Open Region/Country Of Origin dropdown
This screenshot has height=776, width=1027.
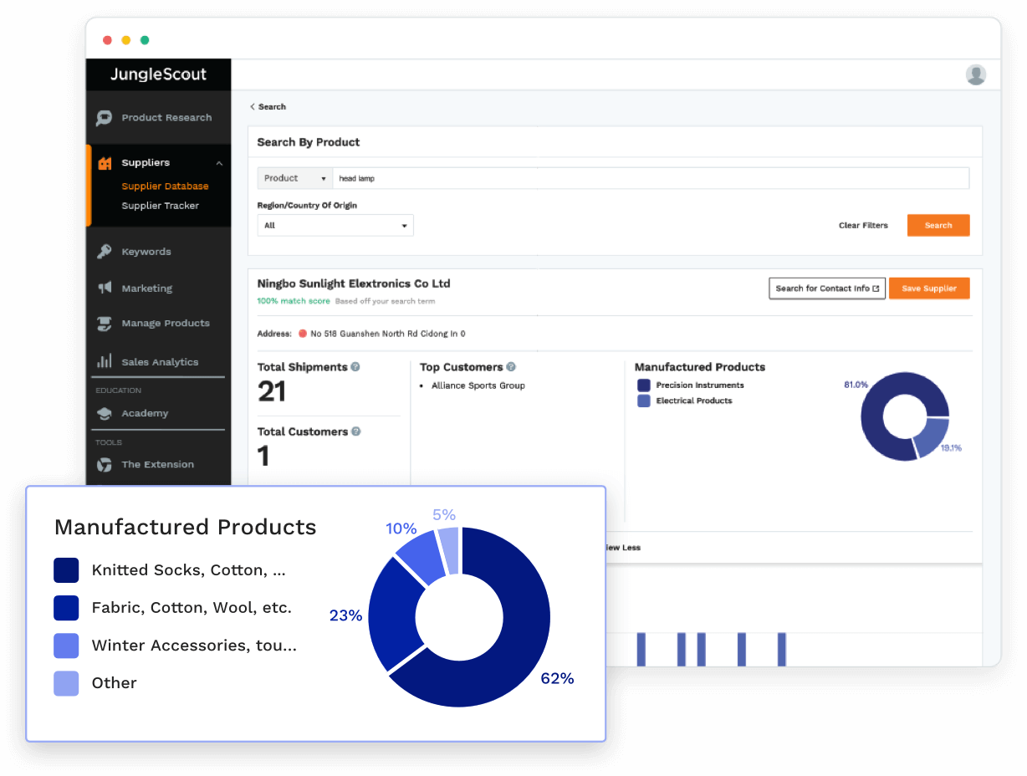coord(335,226)
